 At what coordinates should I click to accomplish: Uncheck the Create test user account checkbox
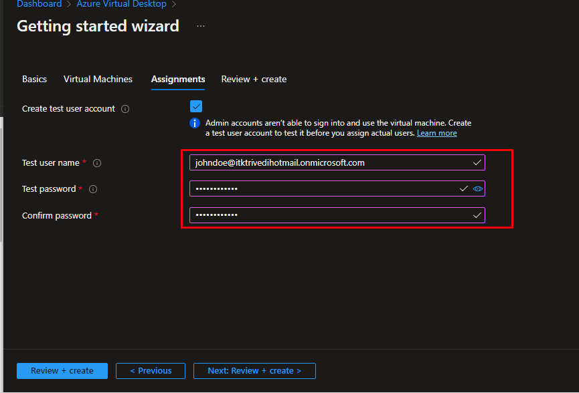[196, 106]
